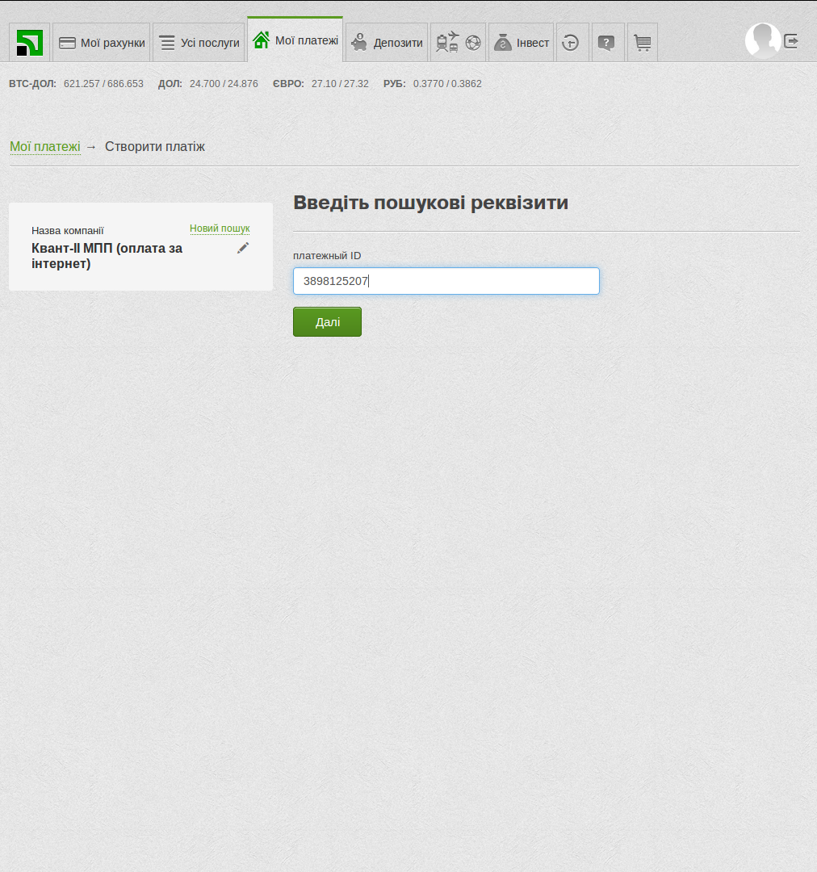Click the payment history clock icon
817x872 pixels.
[x=572, y=43]
